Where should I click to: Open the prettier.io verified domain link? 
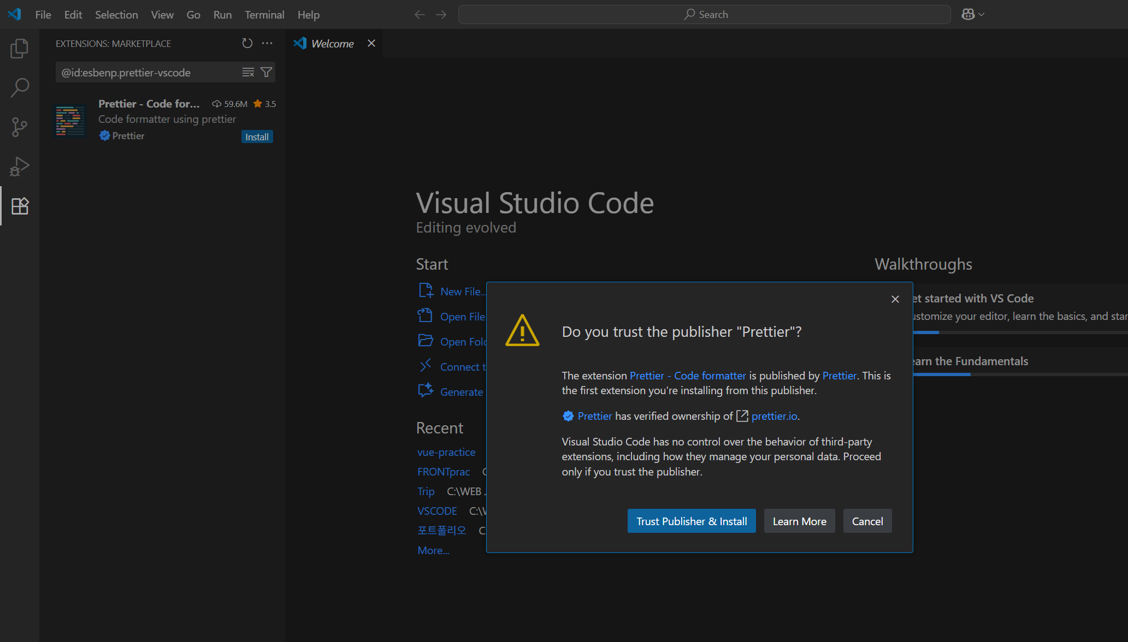[774, 416]
